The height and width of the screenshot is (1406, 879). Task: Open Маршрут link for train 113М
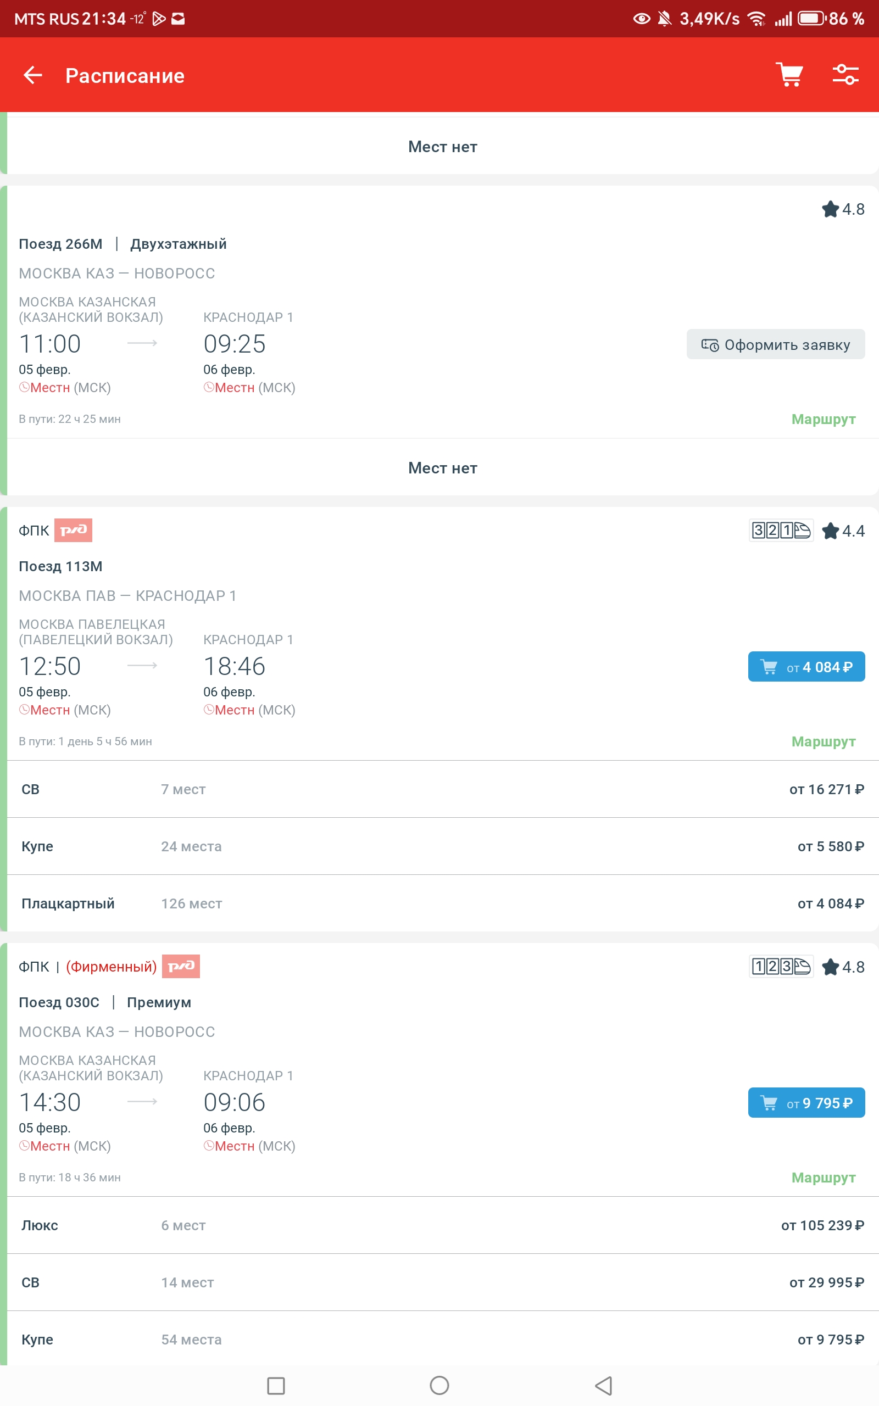click(823, 741)
